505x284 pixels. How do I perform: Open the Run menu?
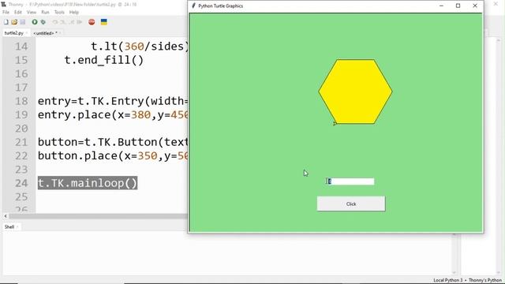45,13
